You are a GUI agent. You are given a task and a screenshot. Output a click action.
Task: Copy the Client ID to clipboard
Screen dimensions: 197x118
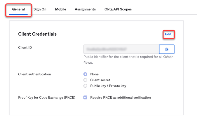167,49
